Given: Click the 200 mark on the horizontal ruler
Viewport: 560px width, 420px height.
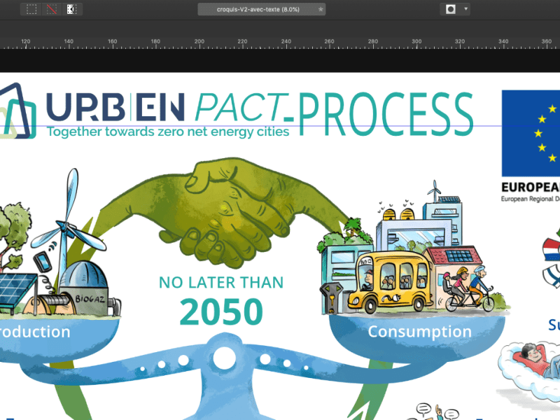Looking at the screenshot, I should point(199,42).
